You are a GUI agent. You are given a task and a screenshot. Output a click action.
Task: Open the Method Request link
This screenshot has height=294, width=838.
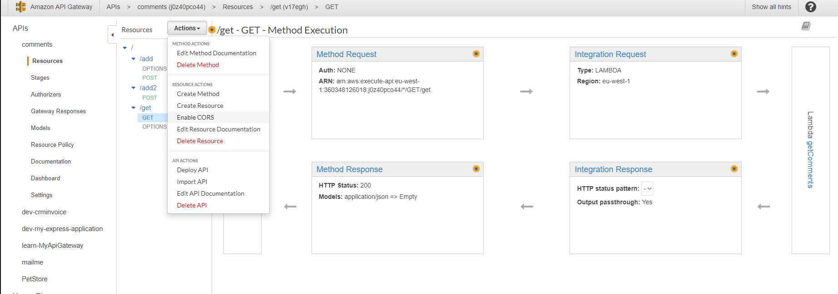point(346,54)
